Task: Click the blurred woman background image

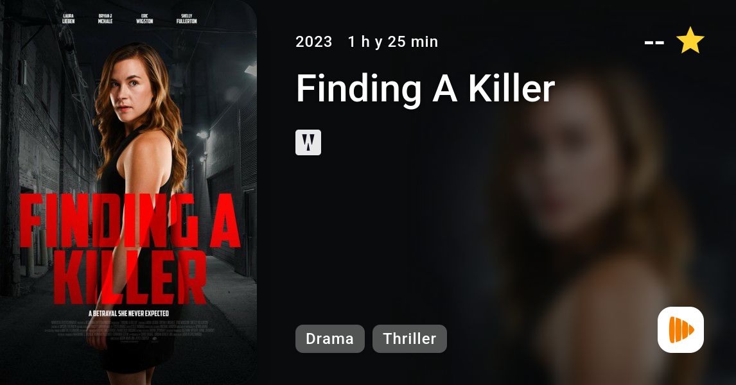Action: click(587, 225)
